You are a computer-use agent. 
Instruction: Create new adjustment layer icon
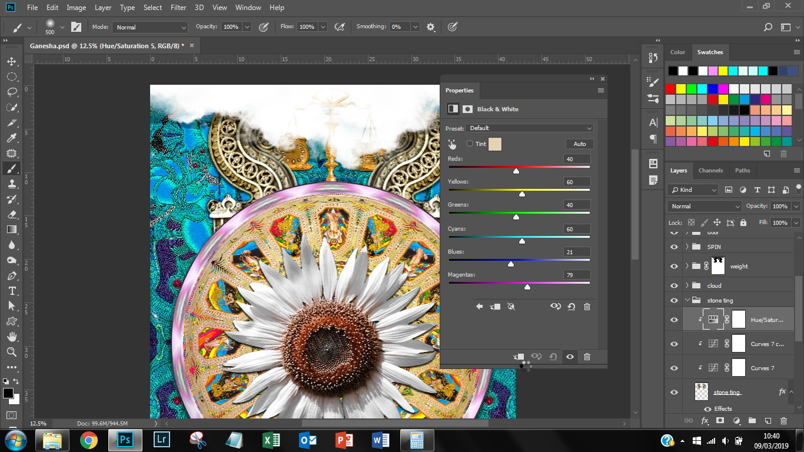(736, 421)
